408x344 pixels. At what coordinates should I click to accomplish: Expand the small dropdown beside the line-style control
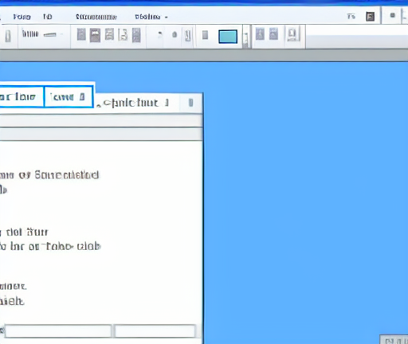coord(61,34)
